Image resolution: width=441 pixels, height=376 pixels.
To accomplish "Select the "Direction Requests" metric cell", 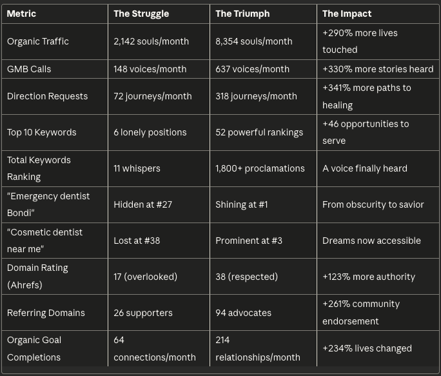I will point(47,96).
